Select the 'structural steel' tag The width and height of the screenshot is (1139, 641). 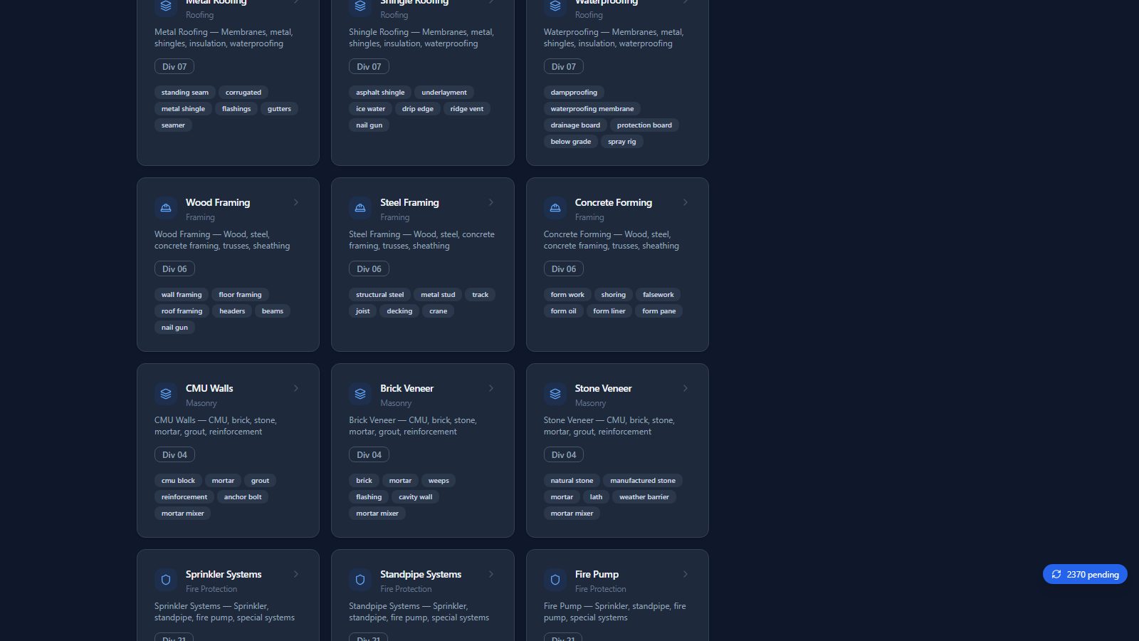380,294
